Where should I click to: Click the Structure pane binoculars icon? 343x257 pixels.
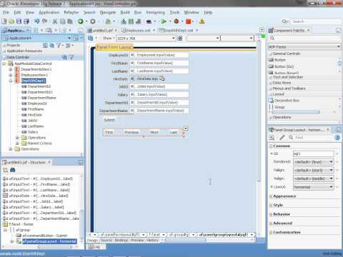pos(13,170)
